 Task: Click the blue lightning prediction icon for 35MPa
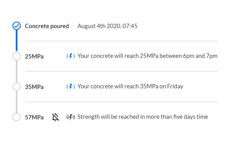(71, 87)
